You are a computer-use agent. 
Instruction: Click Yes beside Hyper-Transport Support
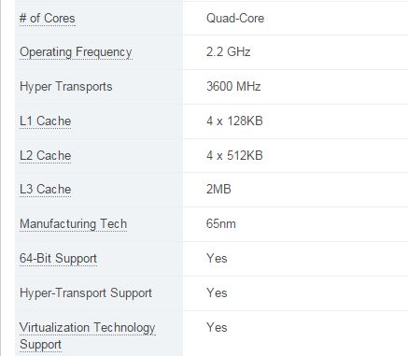217,293
